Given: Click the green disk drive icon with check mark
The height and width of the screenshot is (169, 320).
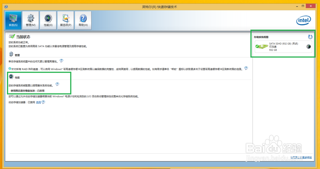Looking at the screenshot, I should (x=262, y=46).
